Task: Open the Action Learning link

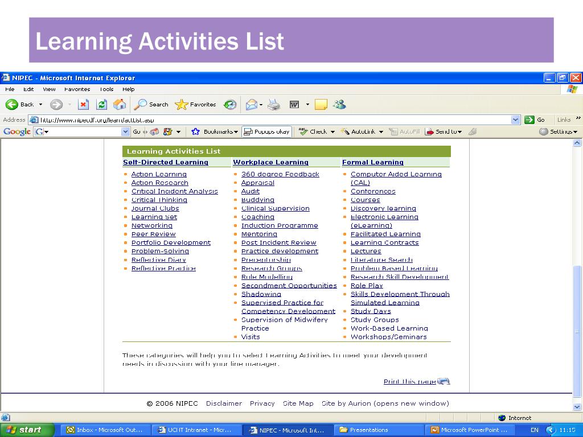Action: click(159, 174)
